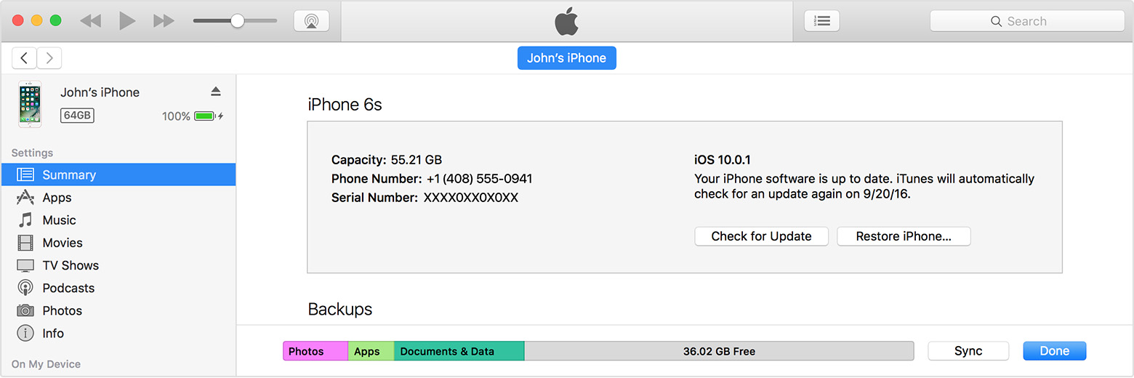Open the Summary settings section
The image size is (1134, 378).
(x=118, y=174)
